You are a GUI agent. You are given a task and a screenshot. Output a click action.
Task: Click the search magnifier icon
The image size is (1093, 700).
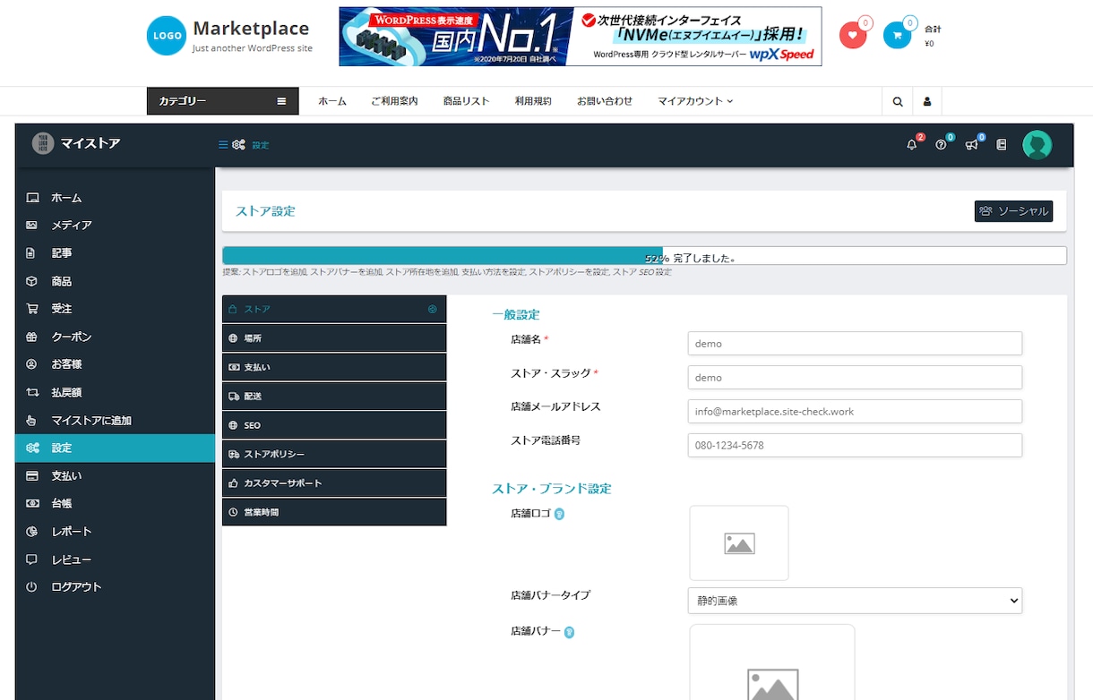[897, 101]
